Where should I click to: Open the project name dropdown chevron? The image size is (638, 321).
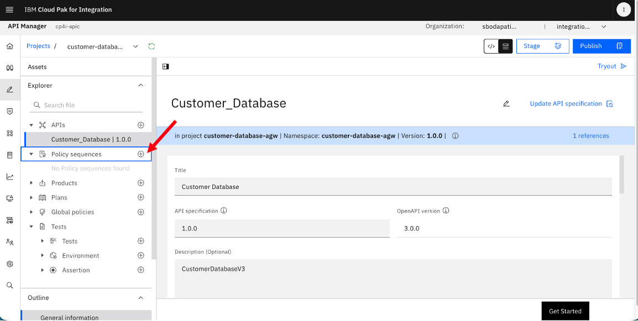(135, 46)
